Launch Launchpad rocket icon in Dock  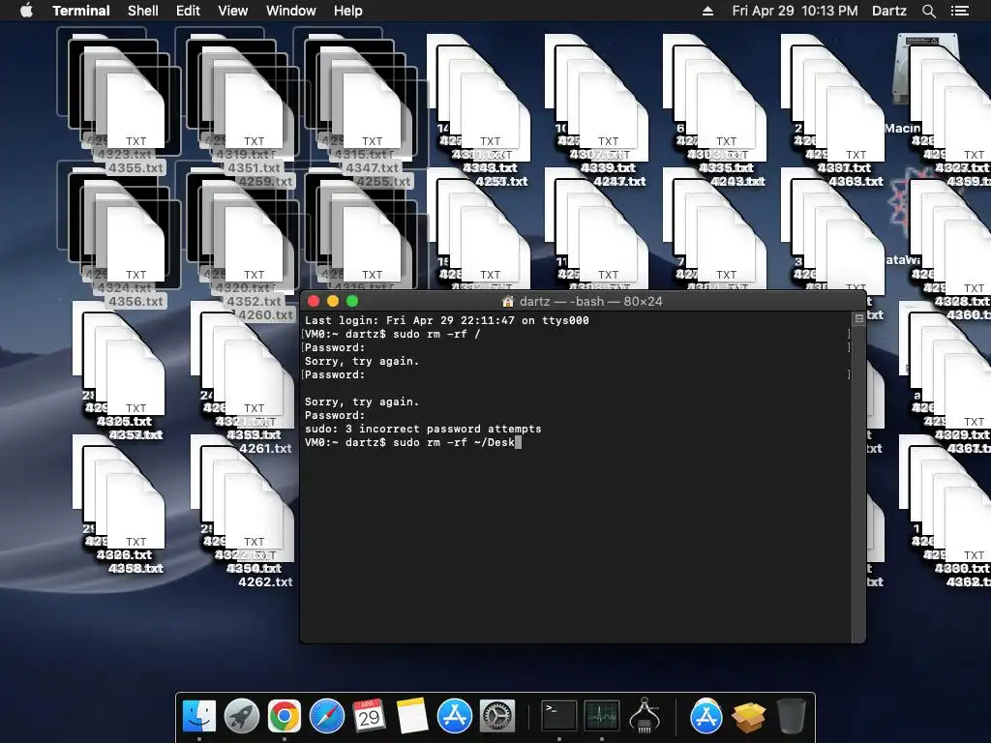(241, 717)
